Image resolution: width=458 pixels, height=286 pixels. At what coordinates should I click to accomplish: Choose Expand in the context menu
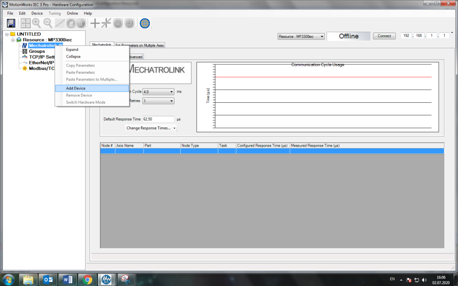92,50
